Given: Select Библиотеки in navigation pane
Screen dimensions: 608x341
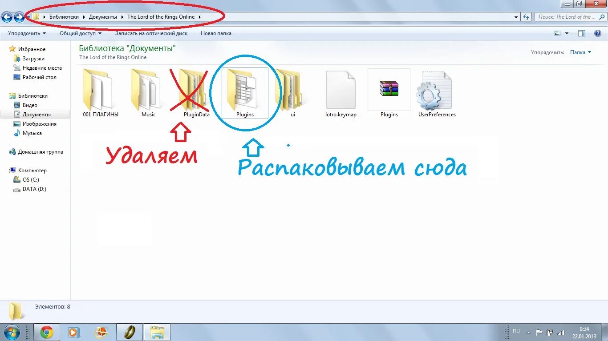Looking at the screenshot, I should coord(32,96).
